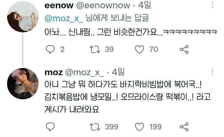Open the @moz_x_ handle on second tweet
This screenshot has height=137, width=224.
coord(85,73)
